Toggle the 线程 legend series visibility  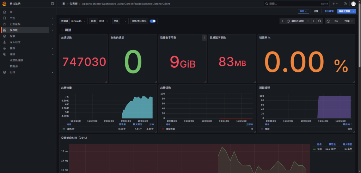(x=267, y=129)
